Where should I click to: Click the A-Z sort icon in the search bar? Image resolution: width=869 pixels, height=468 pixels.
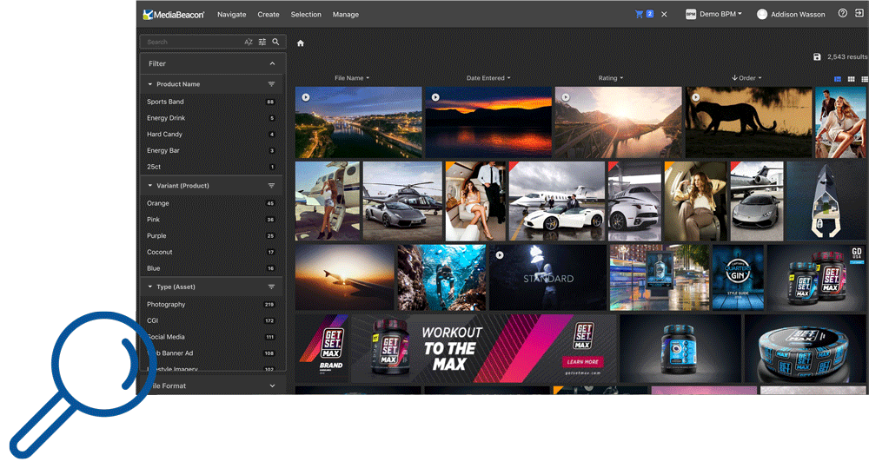(x=249, y=42)
